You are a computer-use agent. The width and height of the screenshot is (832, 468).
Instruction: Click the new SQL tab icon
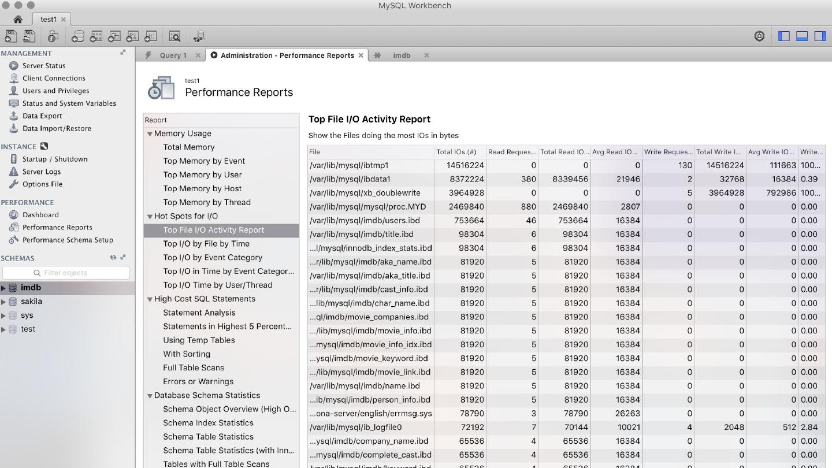(x=10, y=36)
